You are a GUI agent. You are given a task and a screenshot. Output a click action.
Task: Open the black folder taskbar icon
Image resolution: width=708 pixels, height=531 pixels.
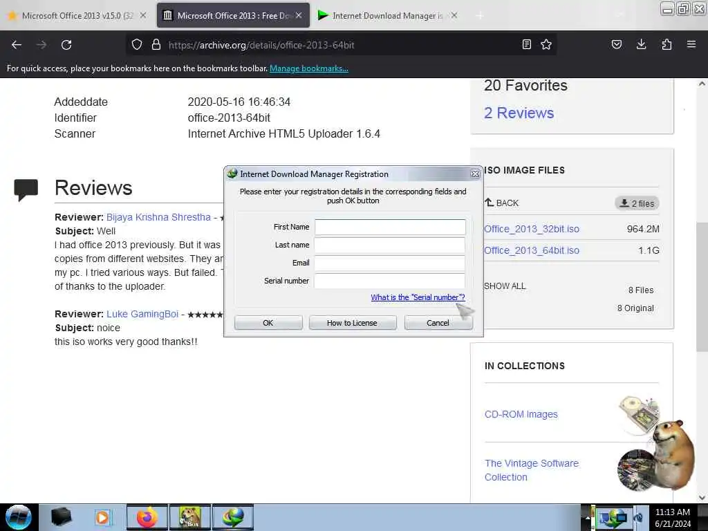click(x=61, y=517)
